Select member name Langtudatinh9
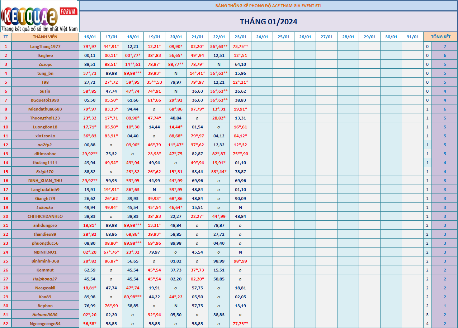Screen dimensions: 458x328 tap(45, 190)
